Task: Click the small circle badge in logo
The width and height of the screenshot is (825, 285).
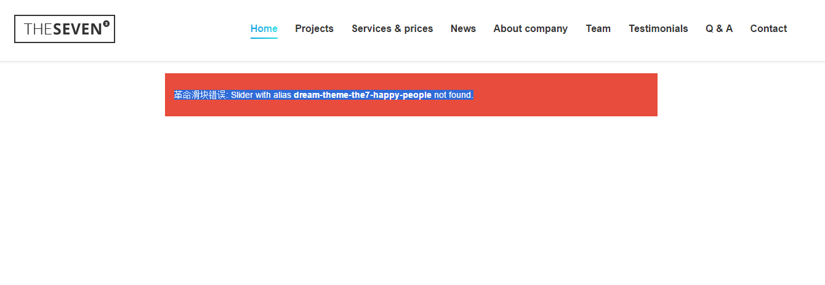Action: click(x=106, y=23)
